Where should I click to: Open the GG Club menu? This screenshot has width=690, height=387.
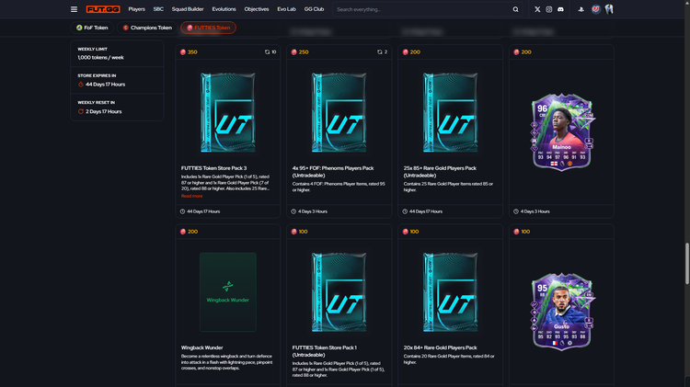coord(315,9)
